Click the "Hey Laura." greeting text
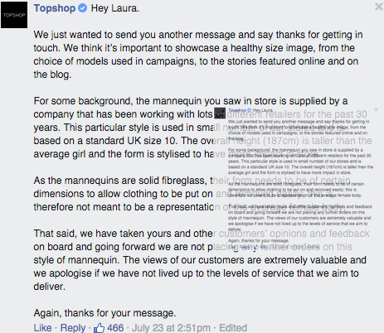The image size is (384, 333). [115, 8]
